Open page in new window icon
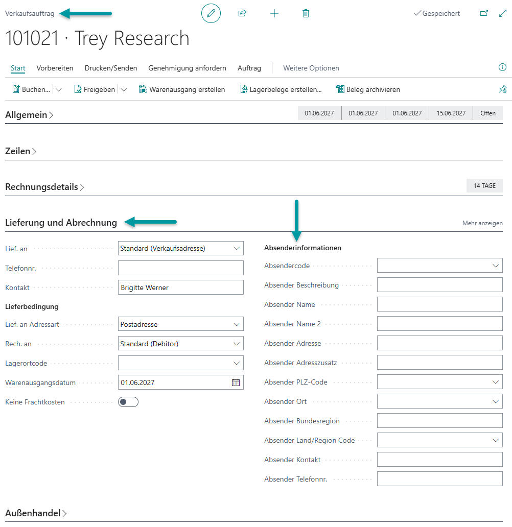This screenshot has width=512, height=527. 484,13
